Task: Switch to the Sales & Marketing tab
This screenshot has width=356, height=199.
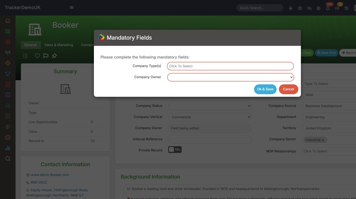Action: (59, 45)
